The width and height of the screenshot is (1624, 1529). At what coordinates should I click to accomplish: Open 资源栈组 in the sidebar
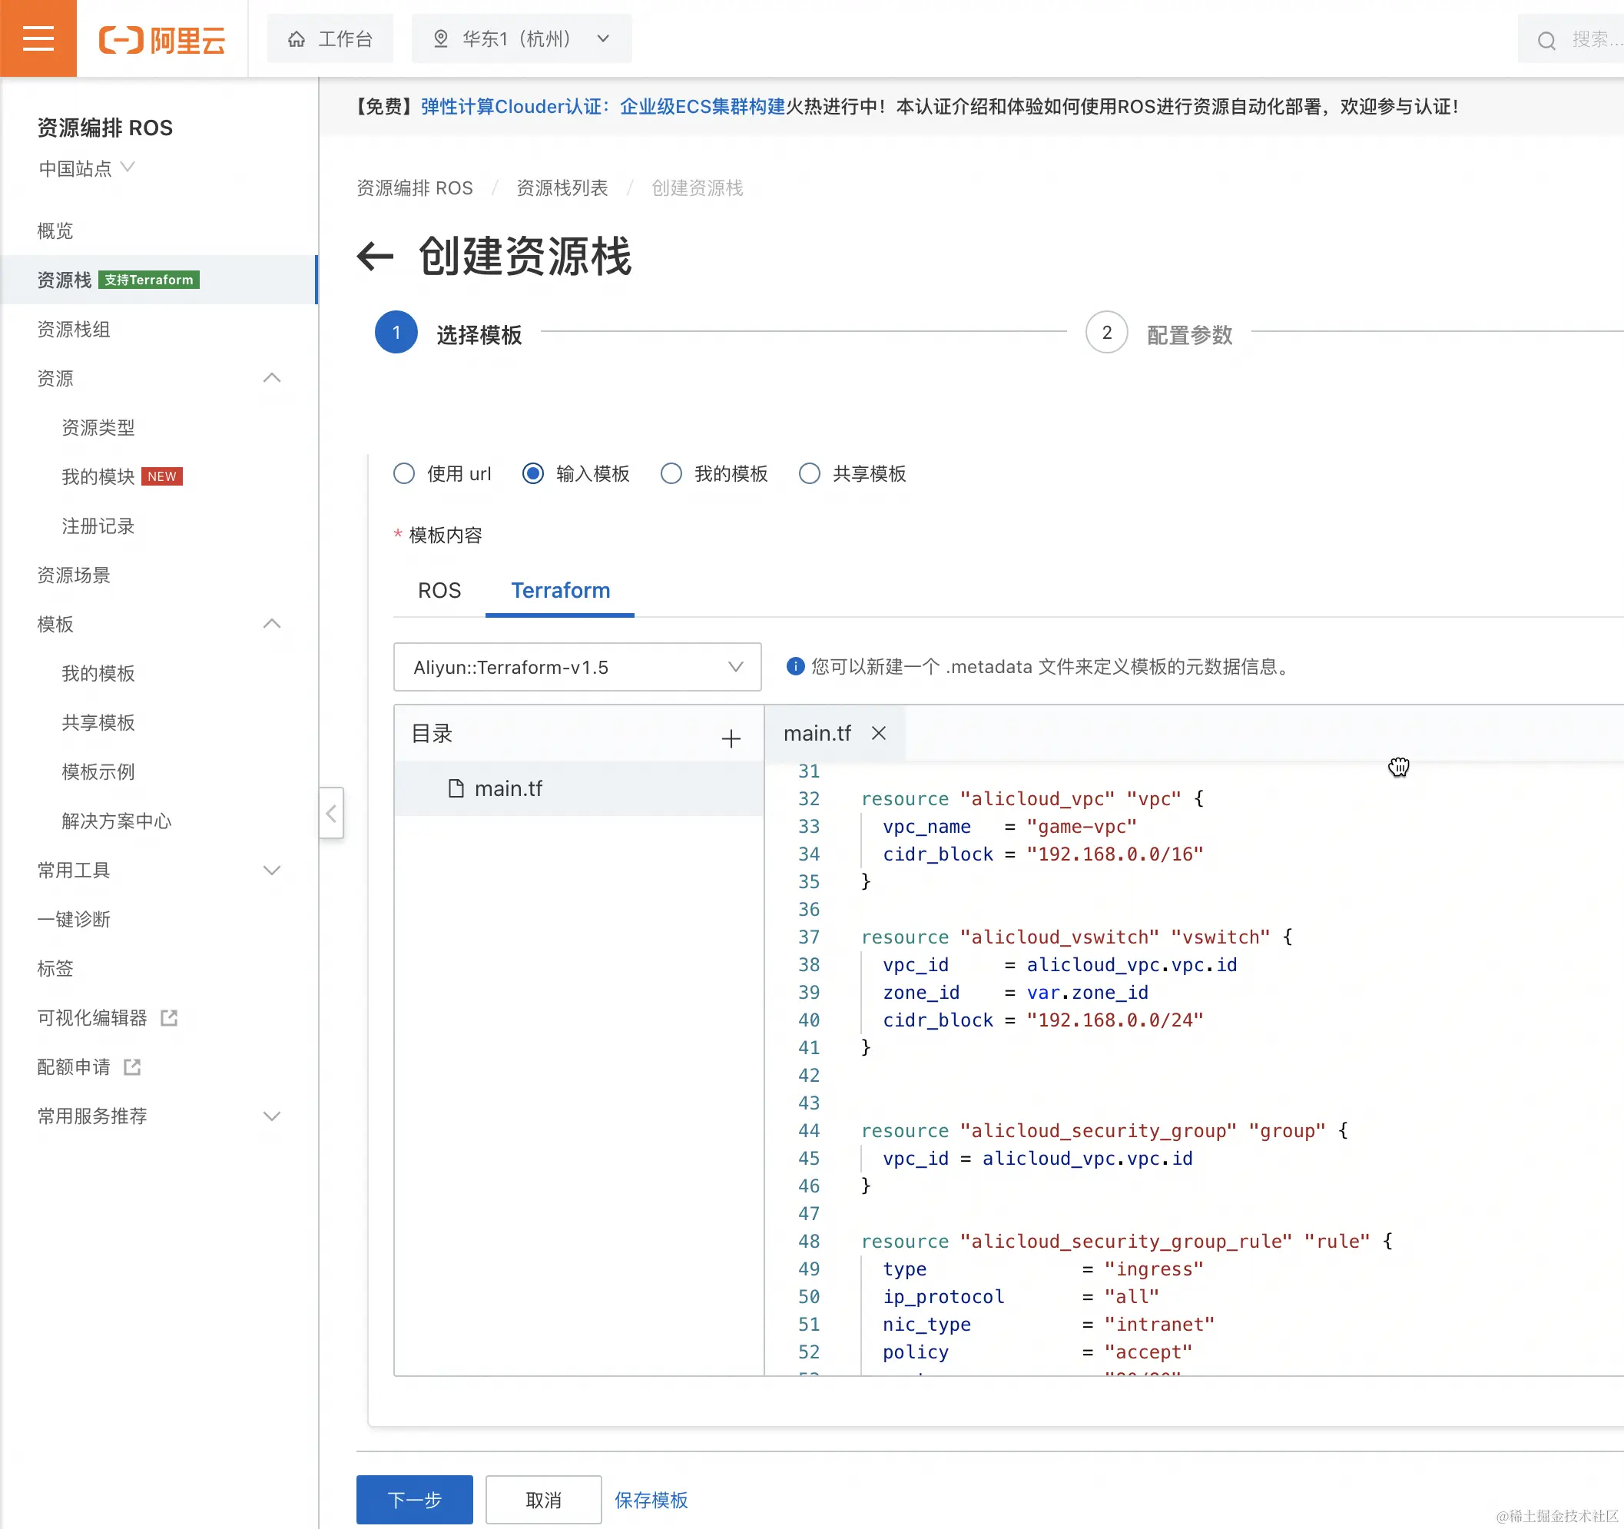point(74,330)
